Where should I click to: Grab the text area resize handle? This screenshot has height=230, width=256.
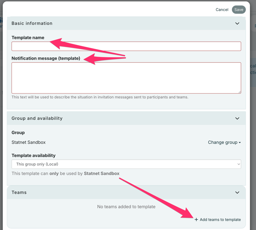pyautogui.click(x=239, y=92)
